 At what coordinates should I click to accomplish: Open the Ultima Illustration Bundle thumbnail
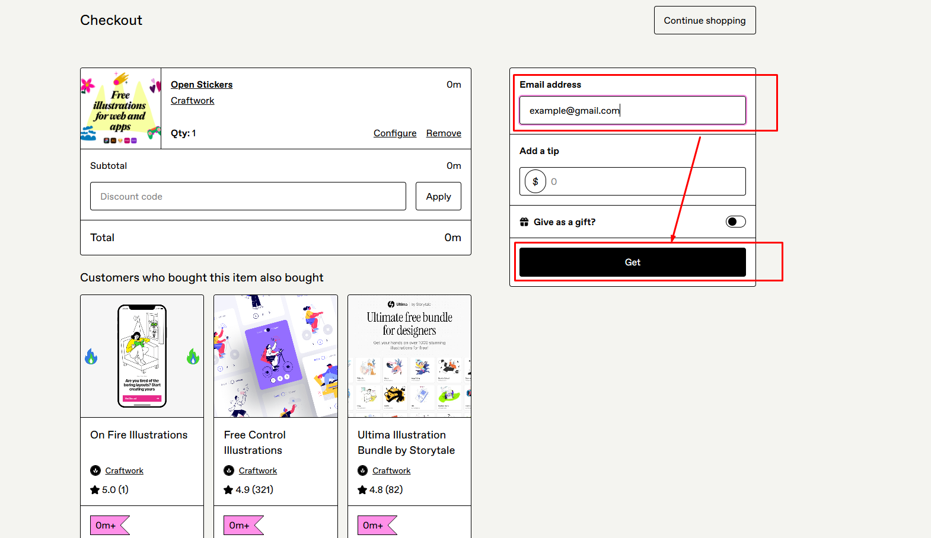(x=410, y=356)
